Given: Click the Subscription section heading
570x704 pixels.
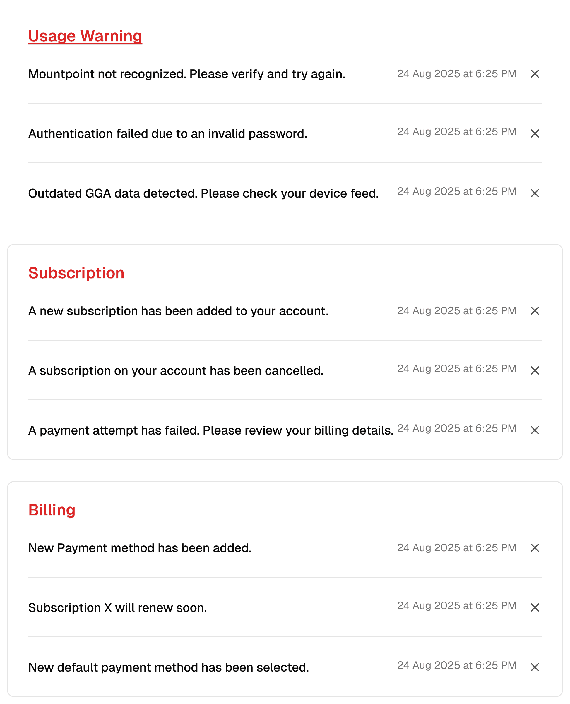Looking at the screenshot, I should [76, 273].
